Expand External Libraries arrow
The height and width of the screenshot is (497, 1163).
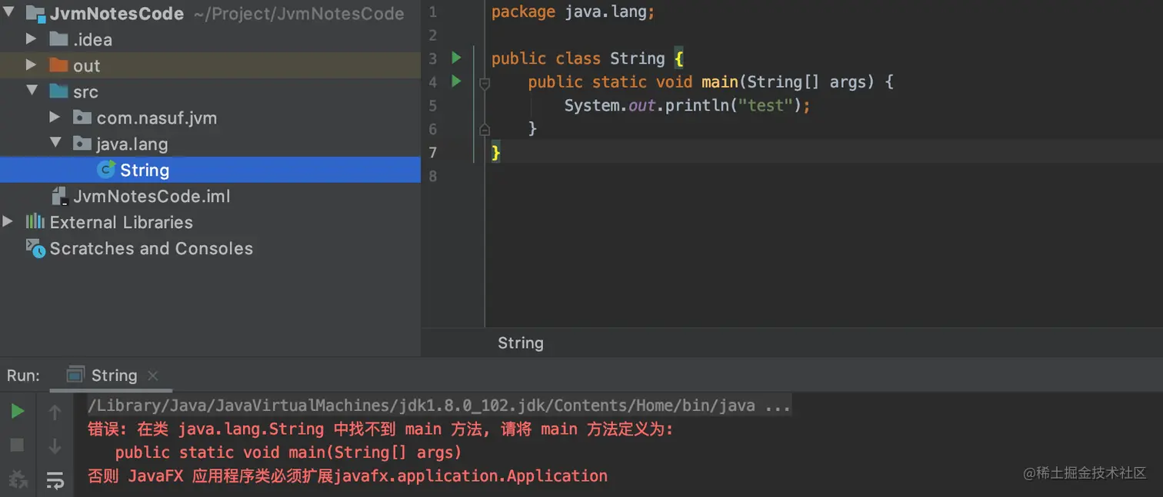click(8, 221)
